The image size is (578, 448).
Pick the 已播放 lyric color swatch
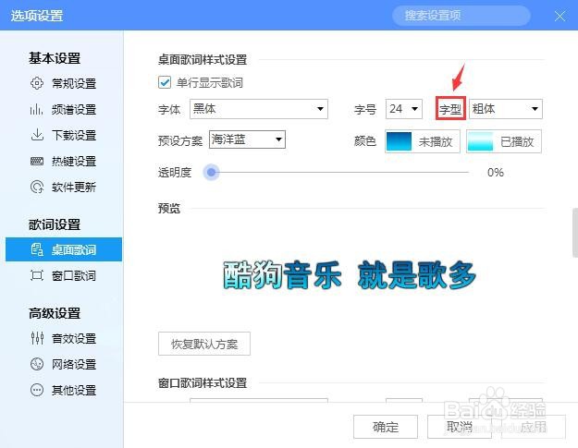[503, 141]
